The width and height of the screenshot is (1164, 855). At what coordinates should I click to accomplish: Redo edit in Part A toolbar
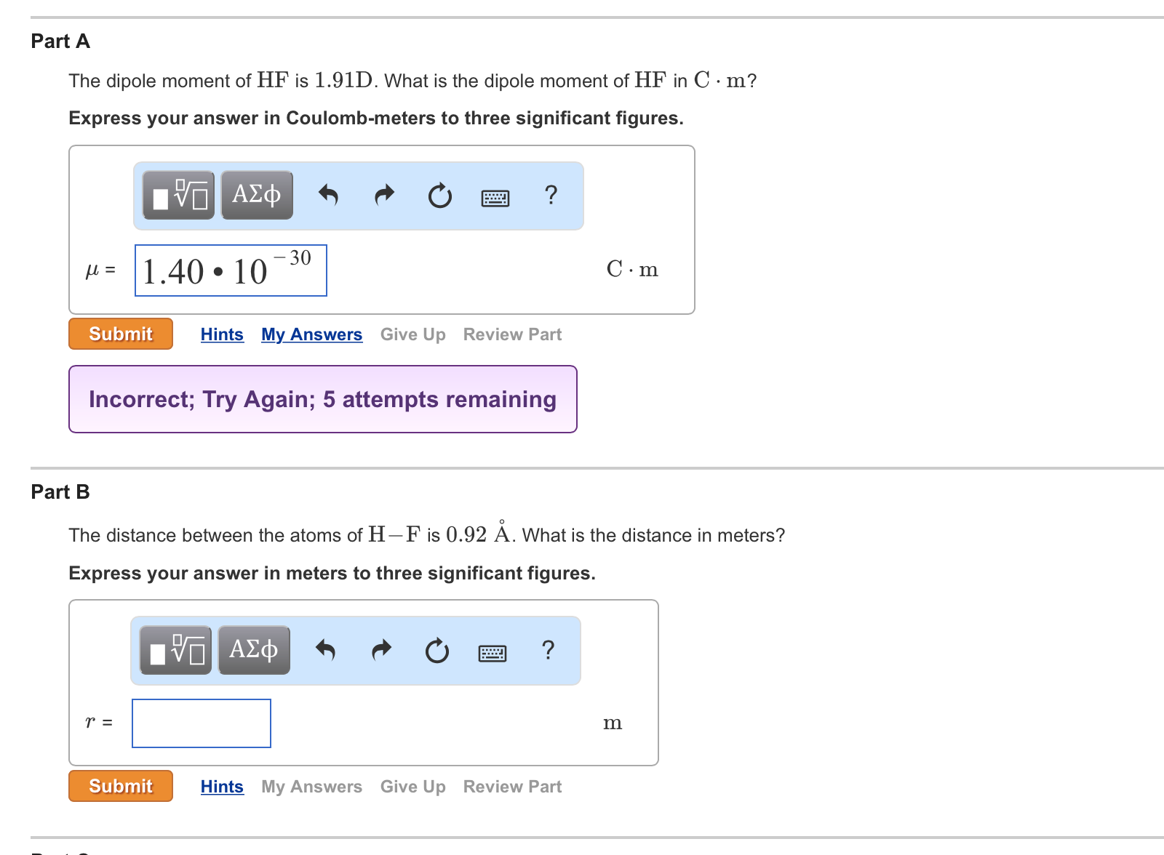pos(384,196)
